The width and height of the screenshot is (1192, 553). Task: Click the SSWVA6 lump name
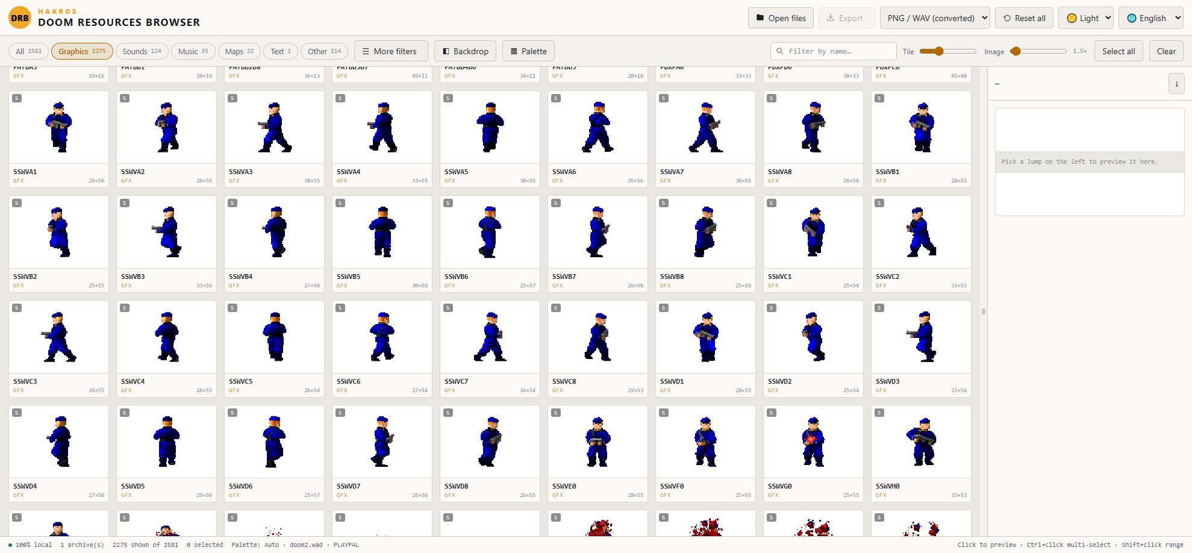click(x=564, y=172)
